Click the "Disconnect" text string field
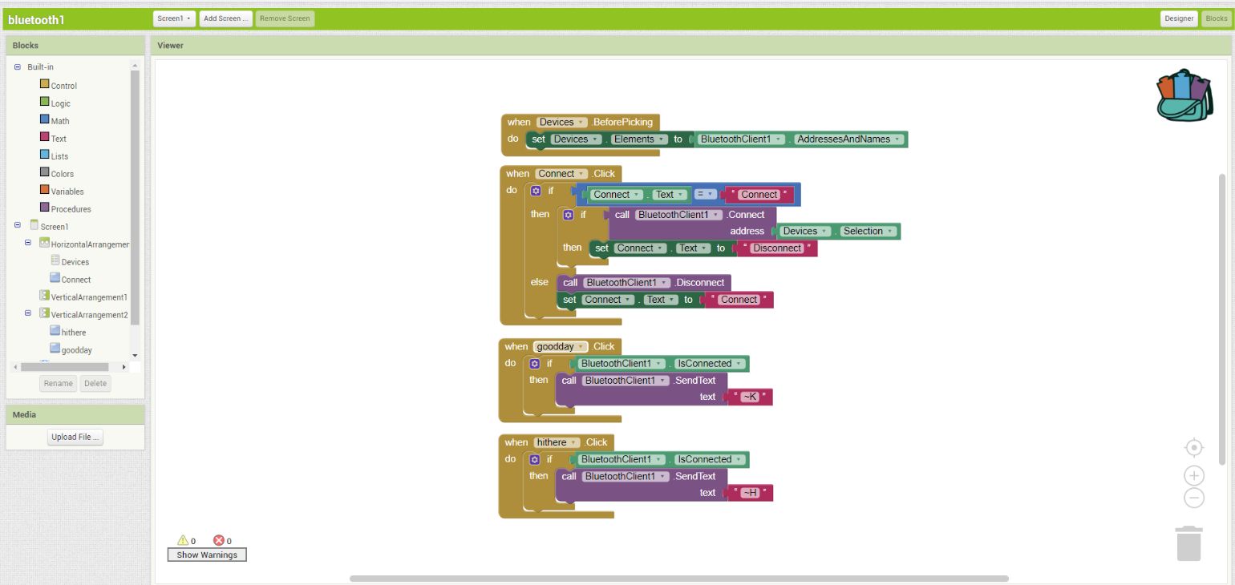Image resolution: width=1235 pixels, height=585 pixels. pyautogui.click(x=777, y=248)
